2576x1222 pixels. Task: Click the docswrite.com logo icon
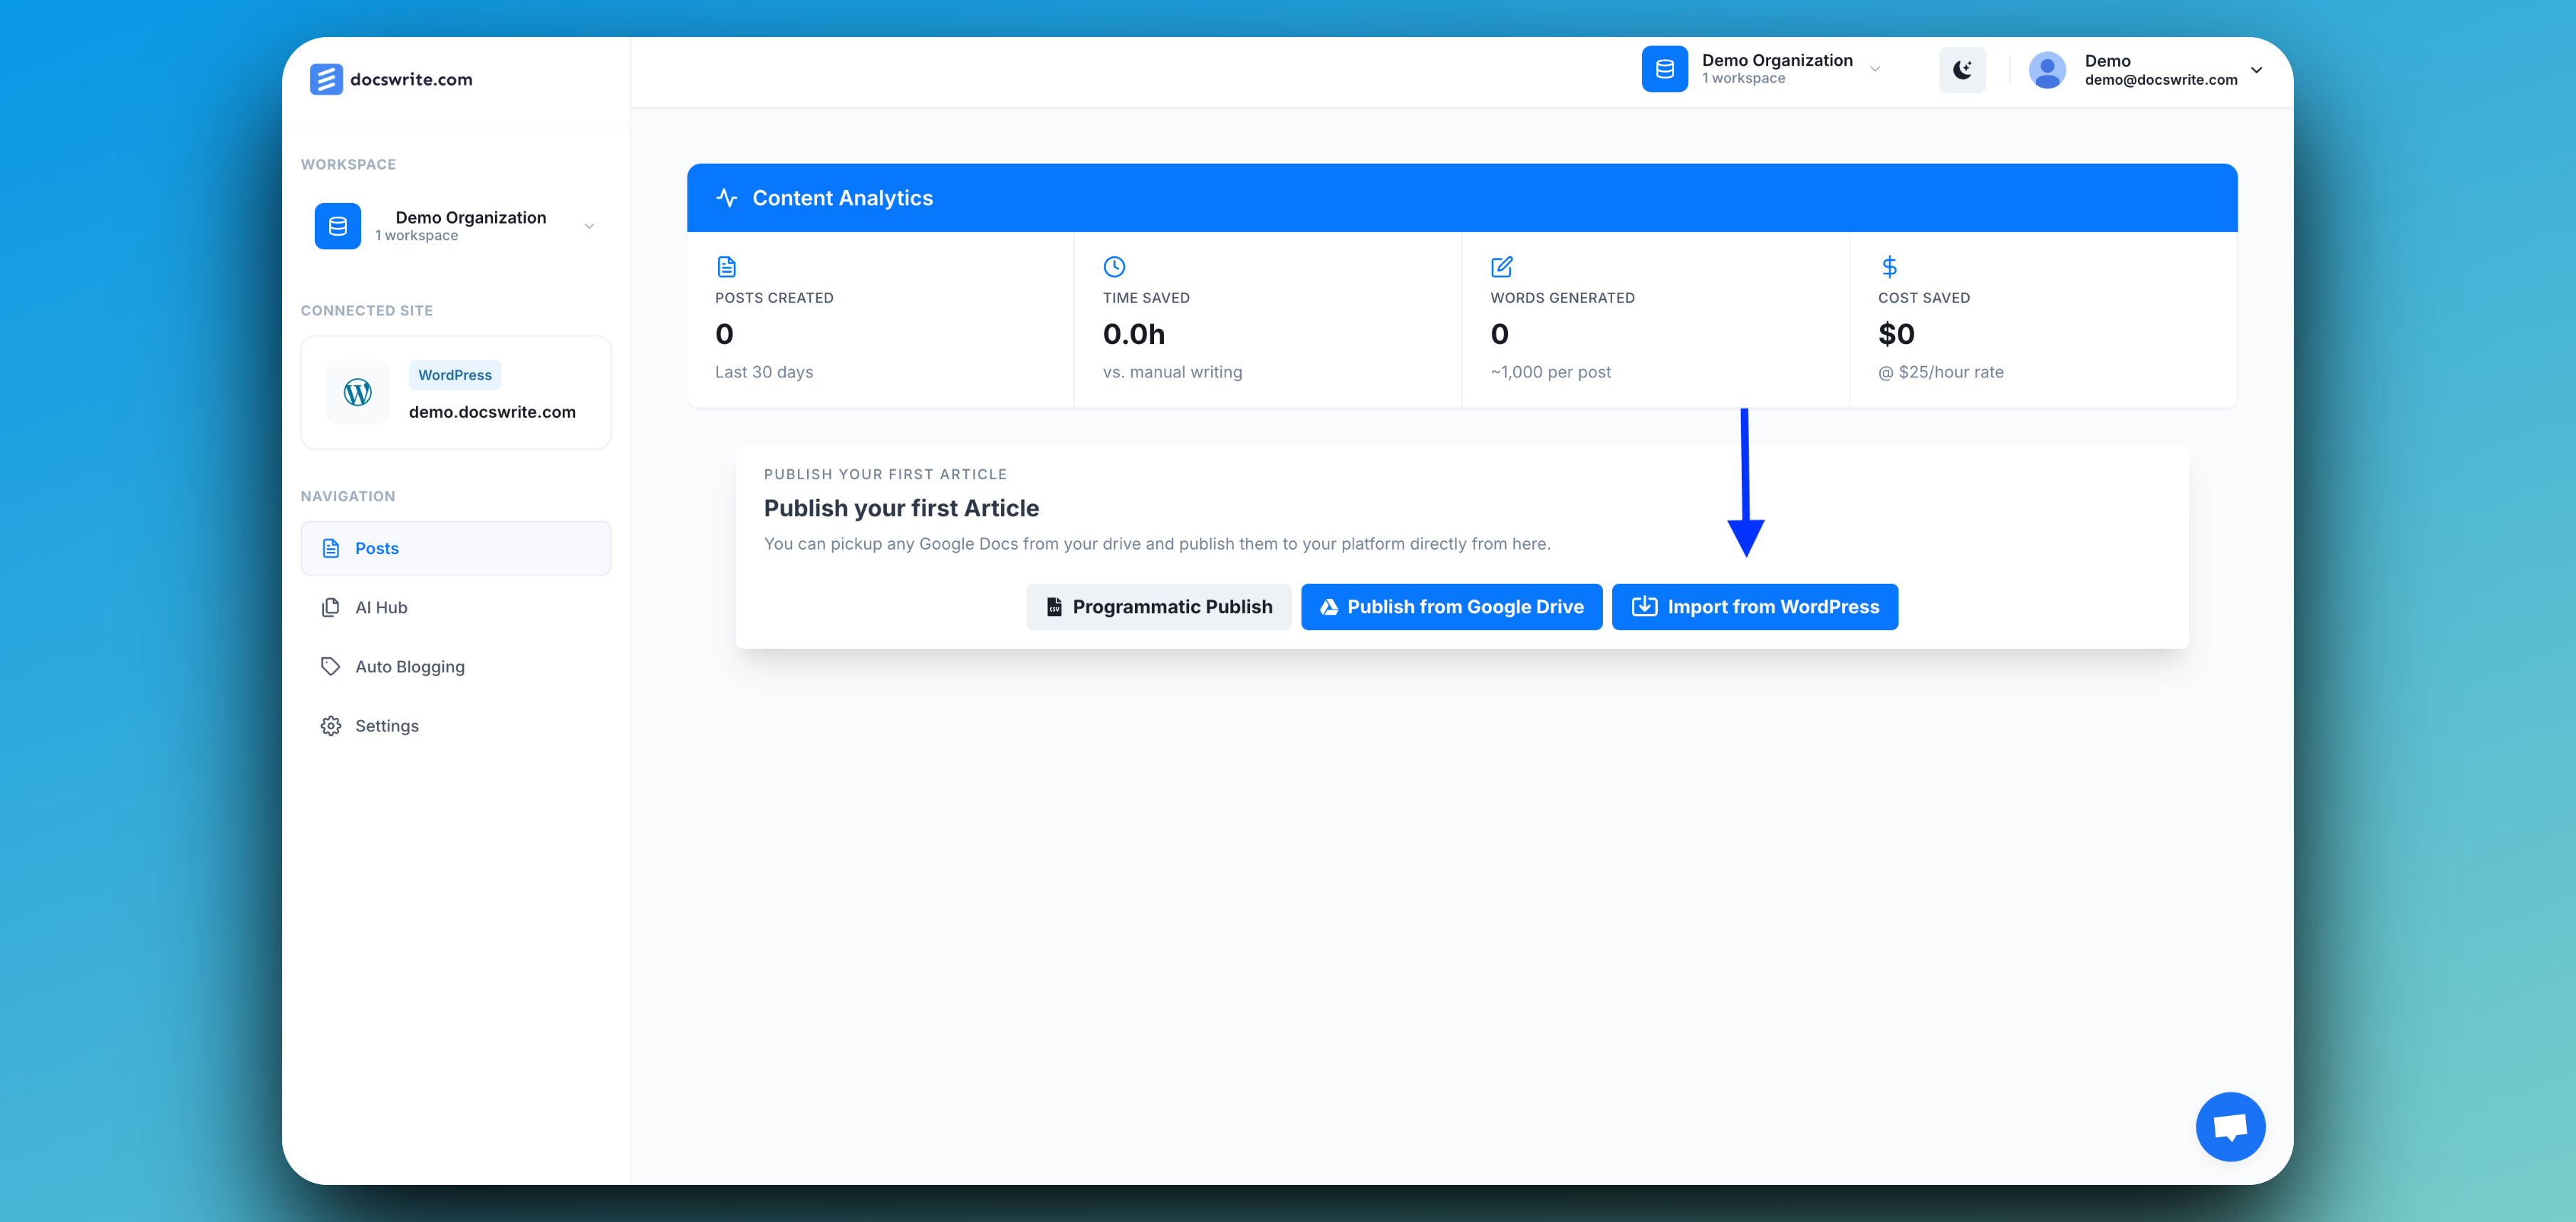326,79
